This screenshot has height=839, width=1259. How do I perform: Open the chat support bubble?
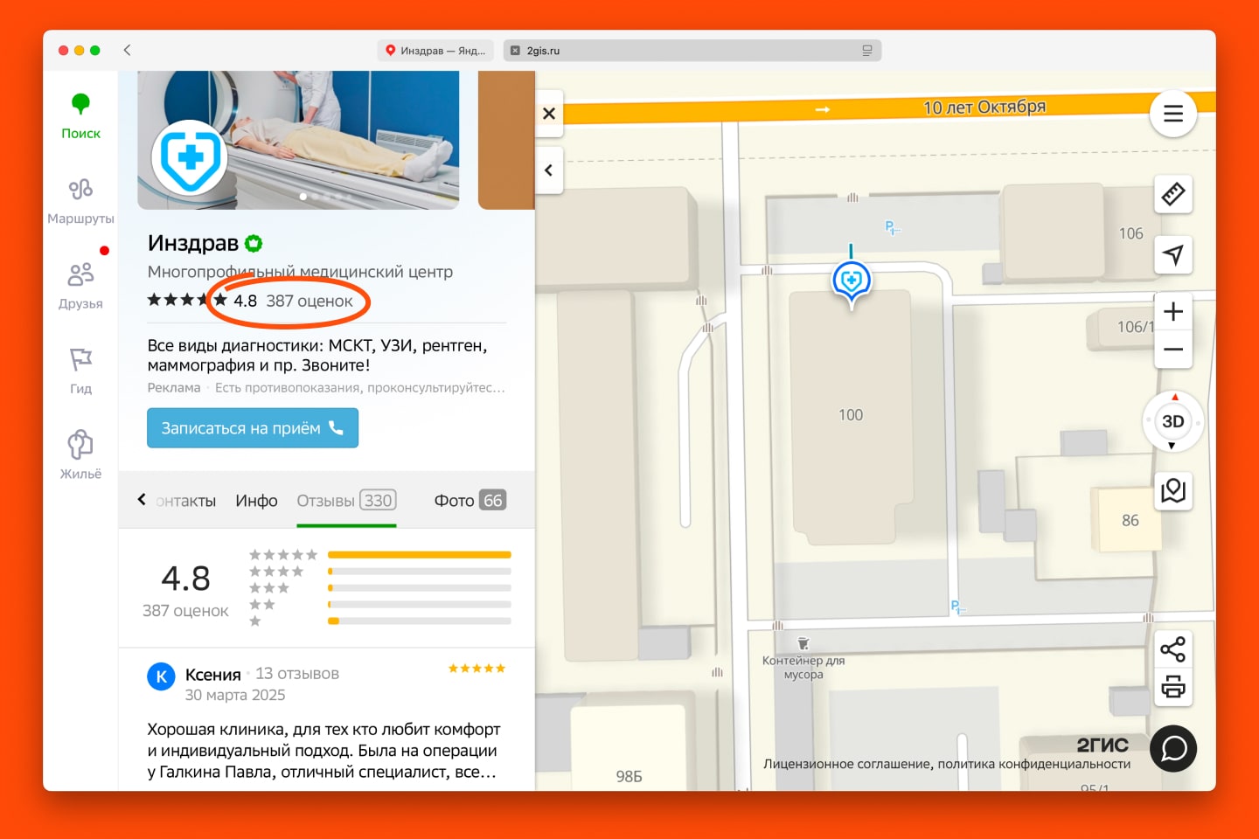point(1173,749)
